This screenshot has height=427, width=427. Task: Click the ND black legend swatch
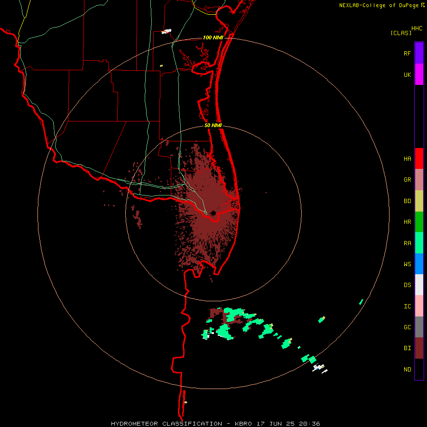click(x=419, y=369)
